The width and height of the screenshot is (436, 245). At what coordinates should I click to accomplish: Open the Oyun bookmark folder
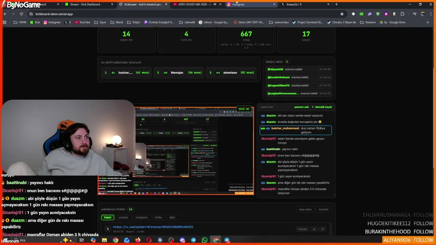(x=100, y=22)
